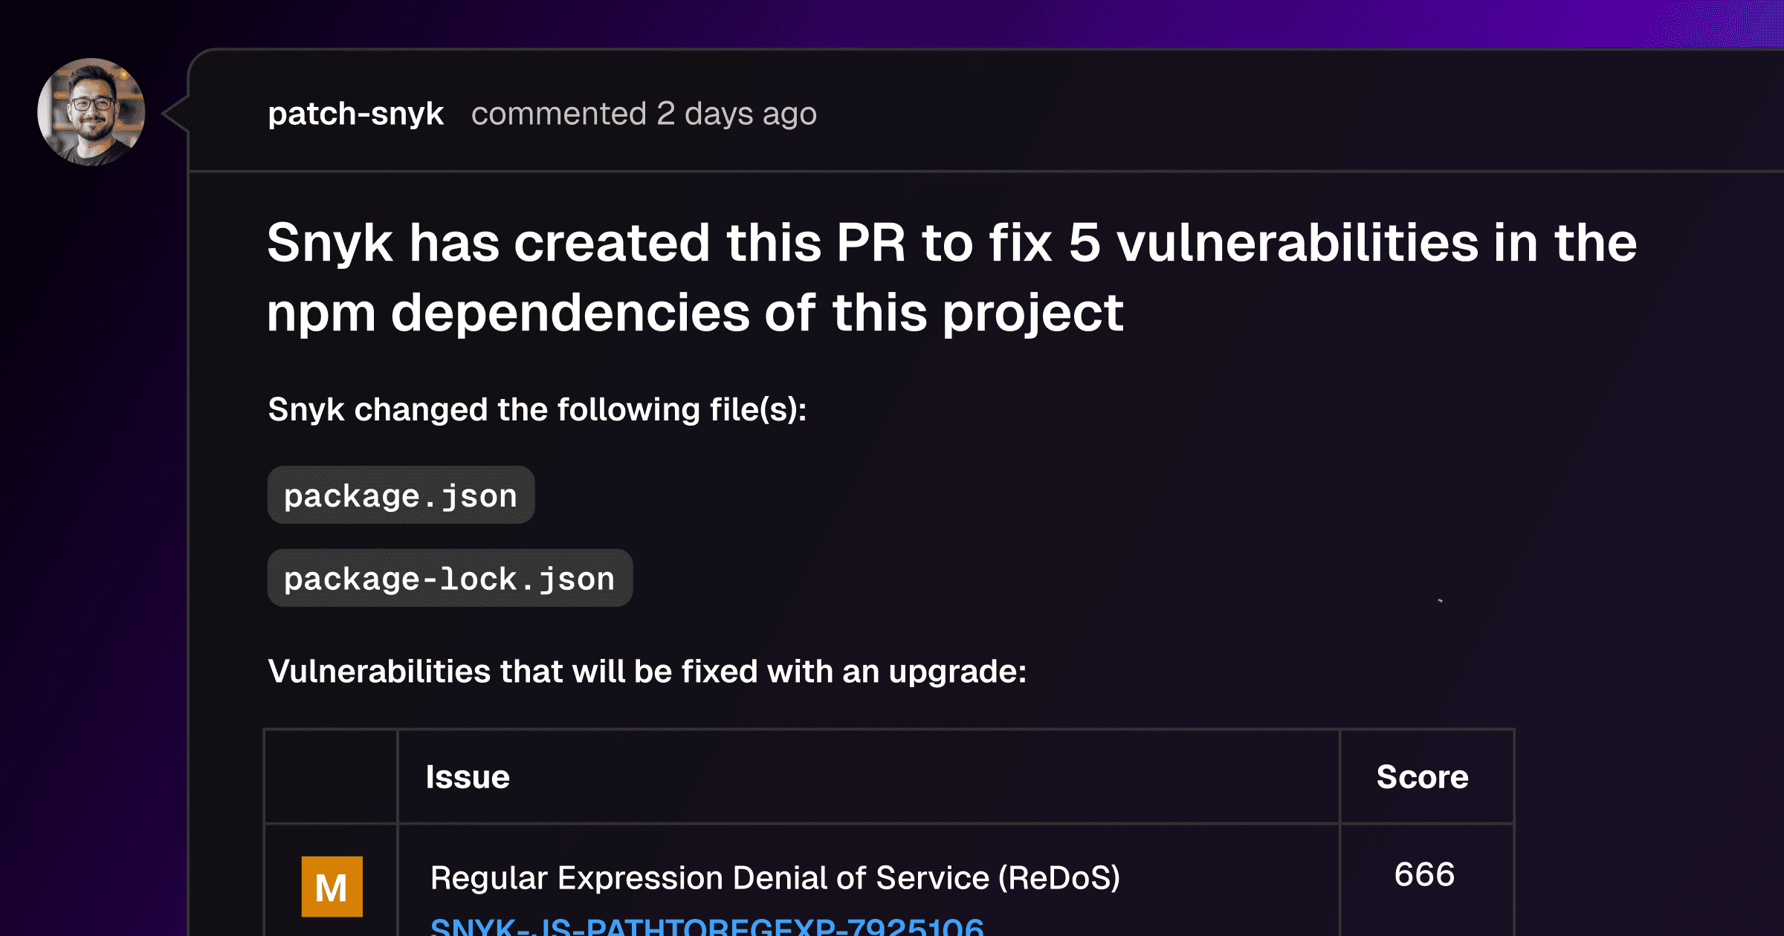Click the Score column header
This screenshot has height=936, width=1784.
tap(1422, 777)
